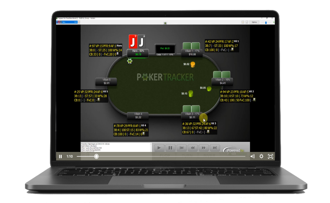Open the notes icon in Villain 2 HUD

254,100
